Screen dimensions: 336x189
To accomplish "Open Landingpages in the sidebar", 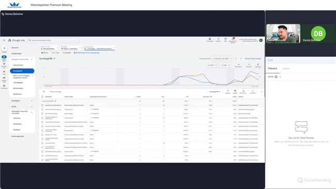I will pos(18,83).
